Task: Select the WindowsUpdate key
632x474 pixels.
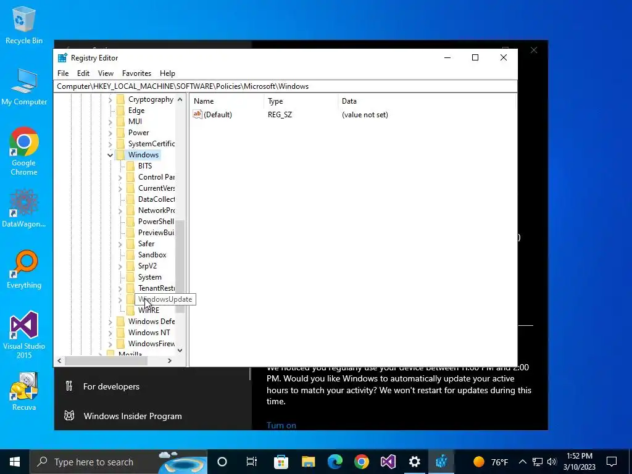Action: tap(165, 299)
